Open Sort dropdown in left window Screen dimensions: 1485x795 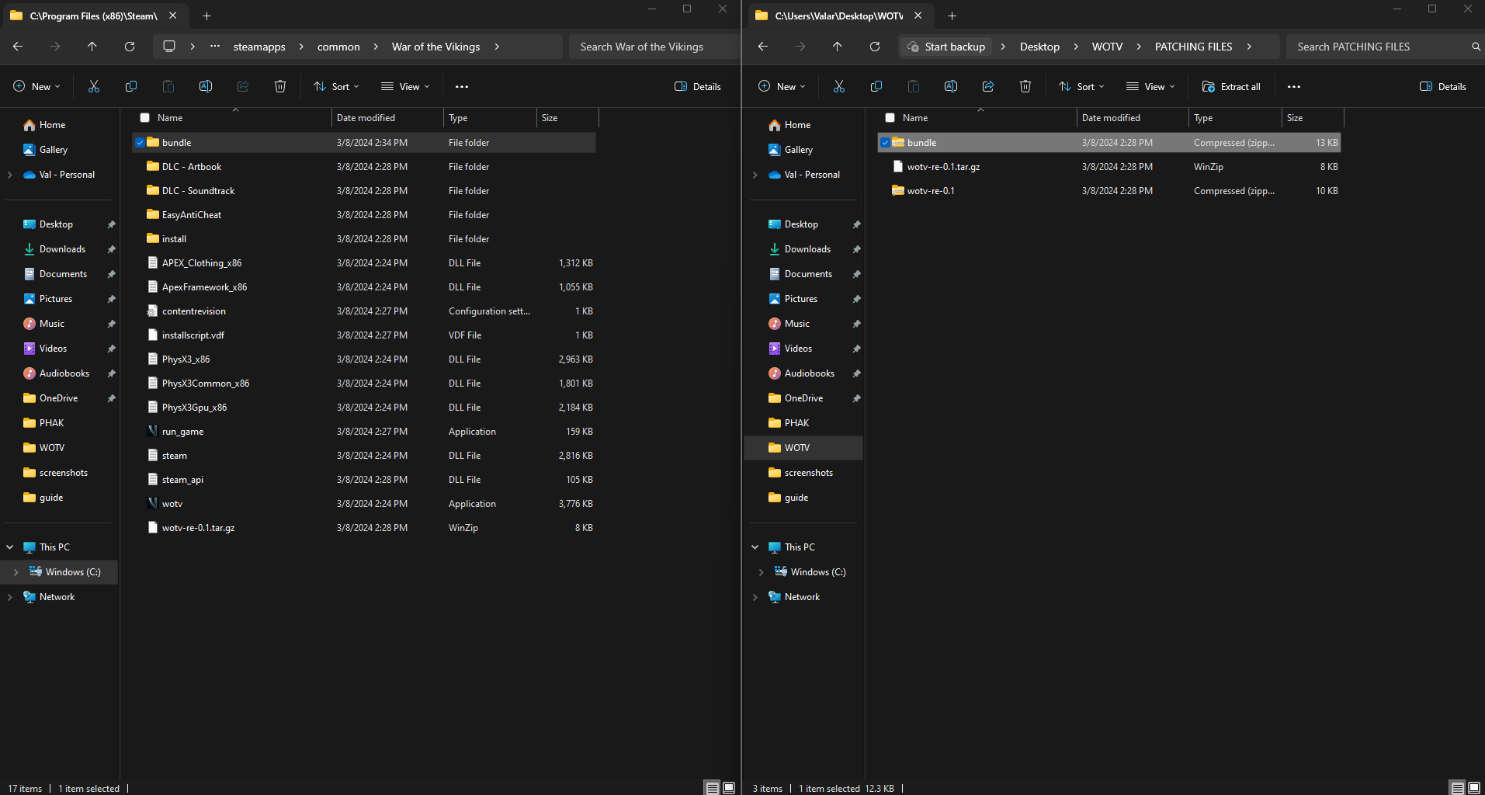(336, 87)
